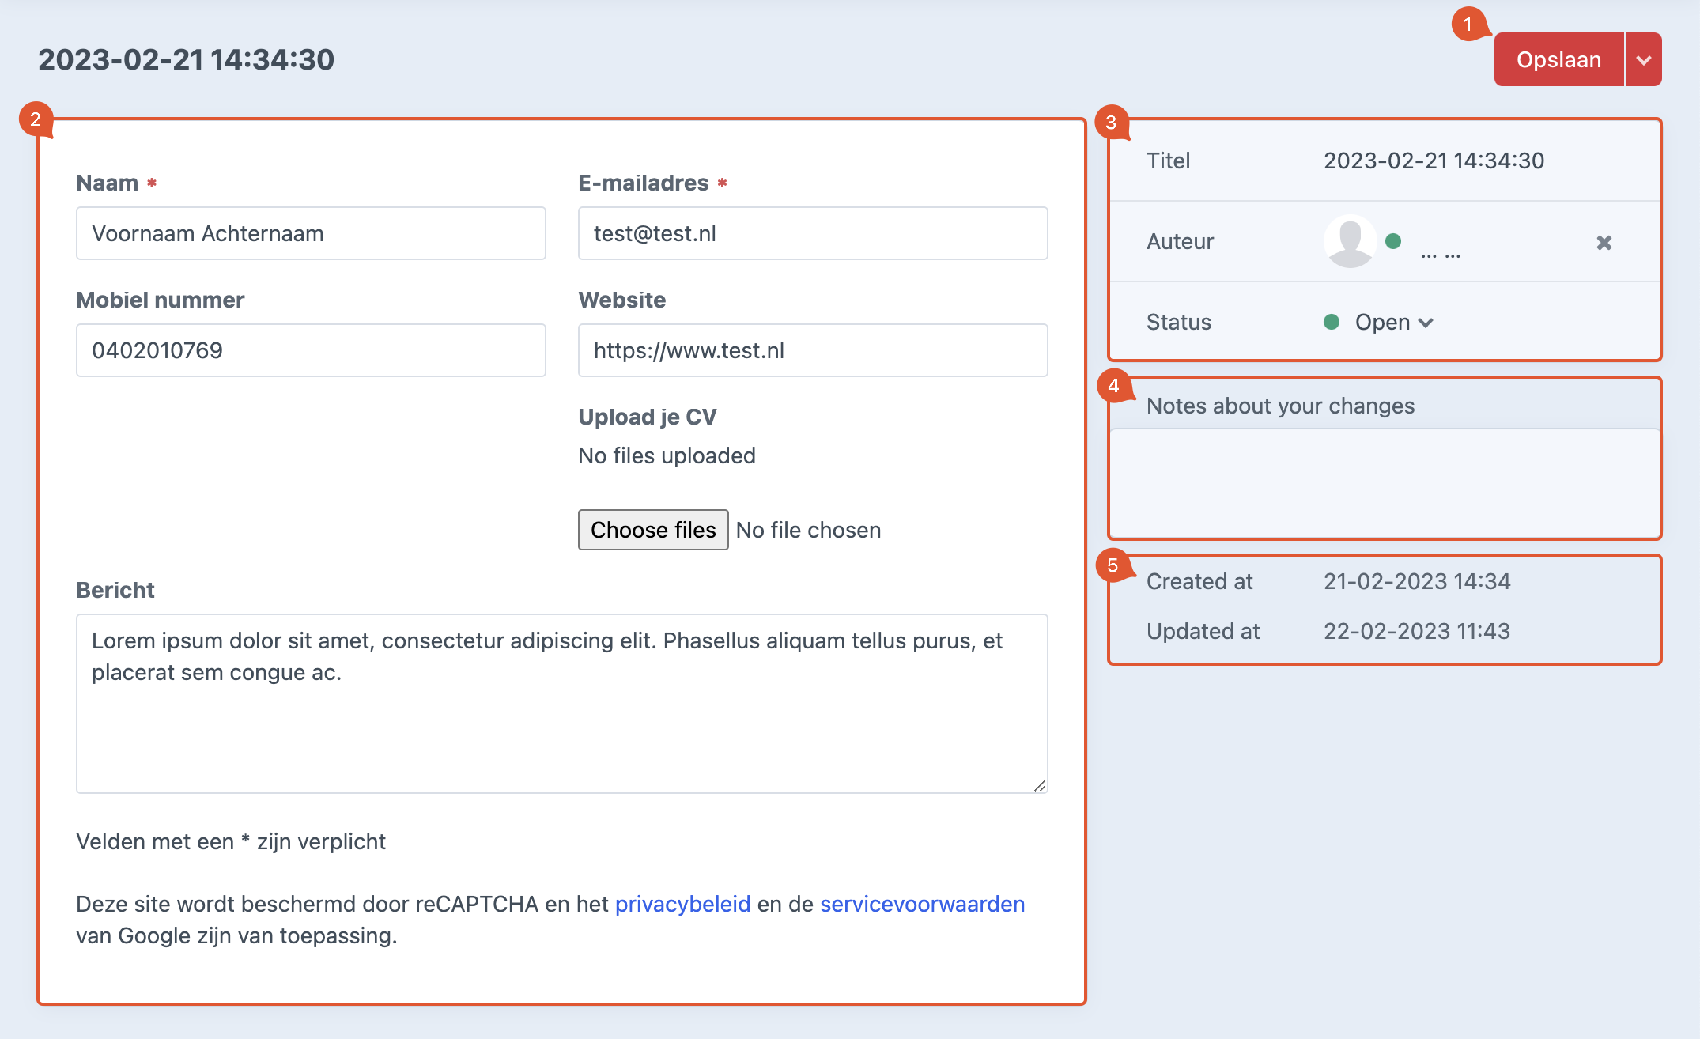
Task: Click into the E-mailadres field
Action: (812, 233)
